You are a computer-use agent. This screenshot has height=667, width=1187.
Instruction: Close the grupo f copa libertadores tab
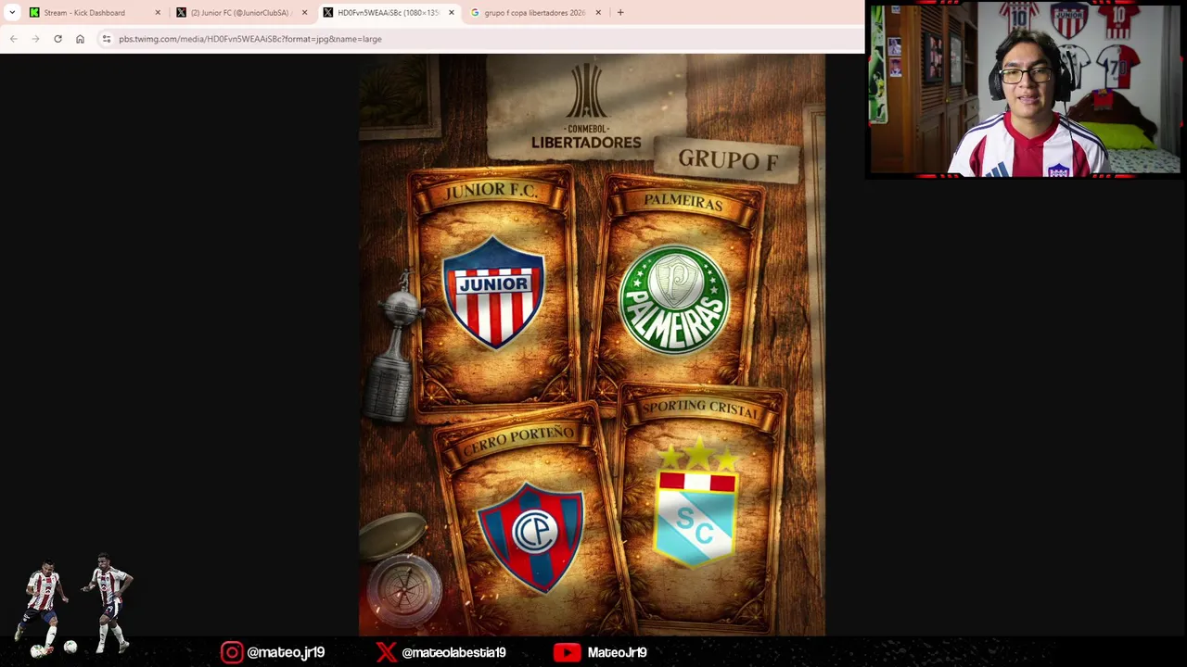[x=598, y=13]
